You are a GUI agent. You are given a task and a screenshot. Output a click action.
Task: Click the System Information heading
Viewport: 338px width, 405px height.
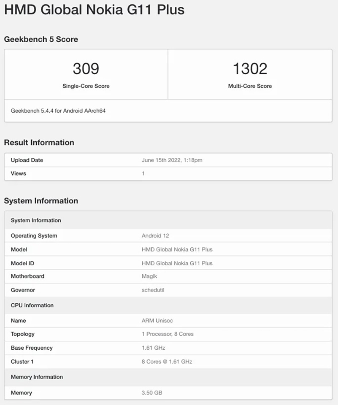pos(41,201)
